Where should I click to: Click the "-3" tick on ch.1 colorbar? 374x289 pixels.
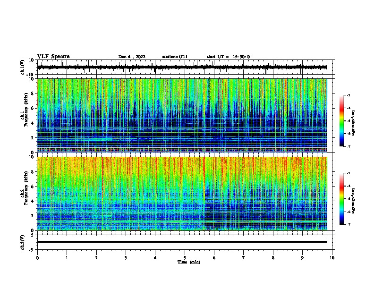348,95
